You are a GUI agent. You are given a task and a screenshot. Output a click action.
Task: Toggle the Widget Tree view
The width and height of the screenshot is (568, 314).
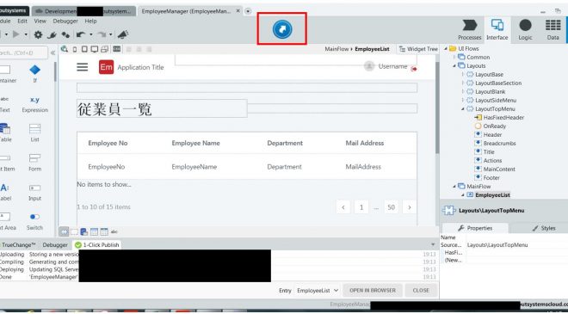coord(418,49)
